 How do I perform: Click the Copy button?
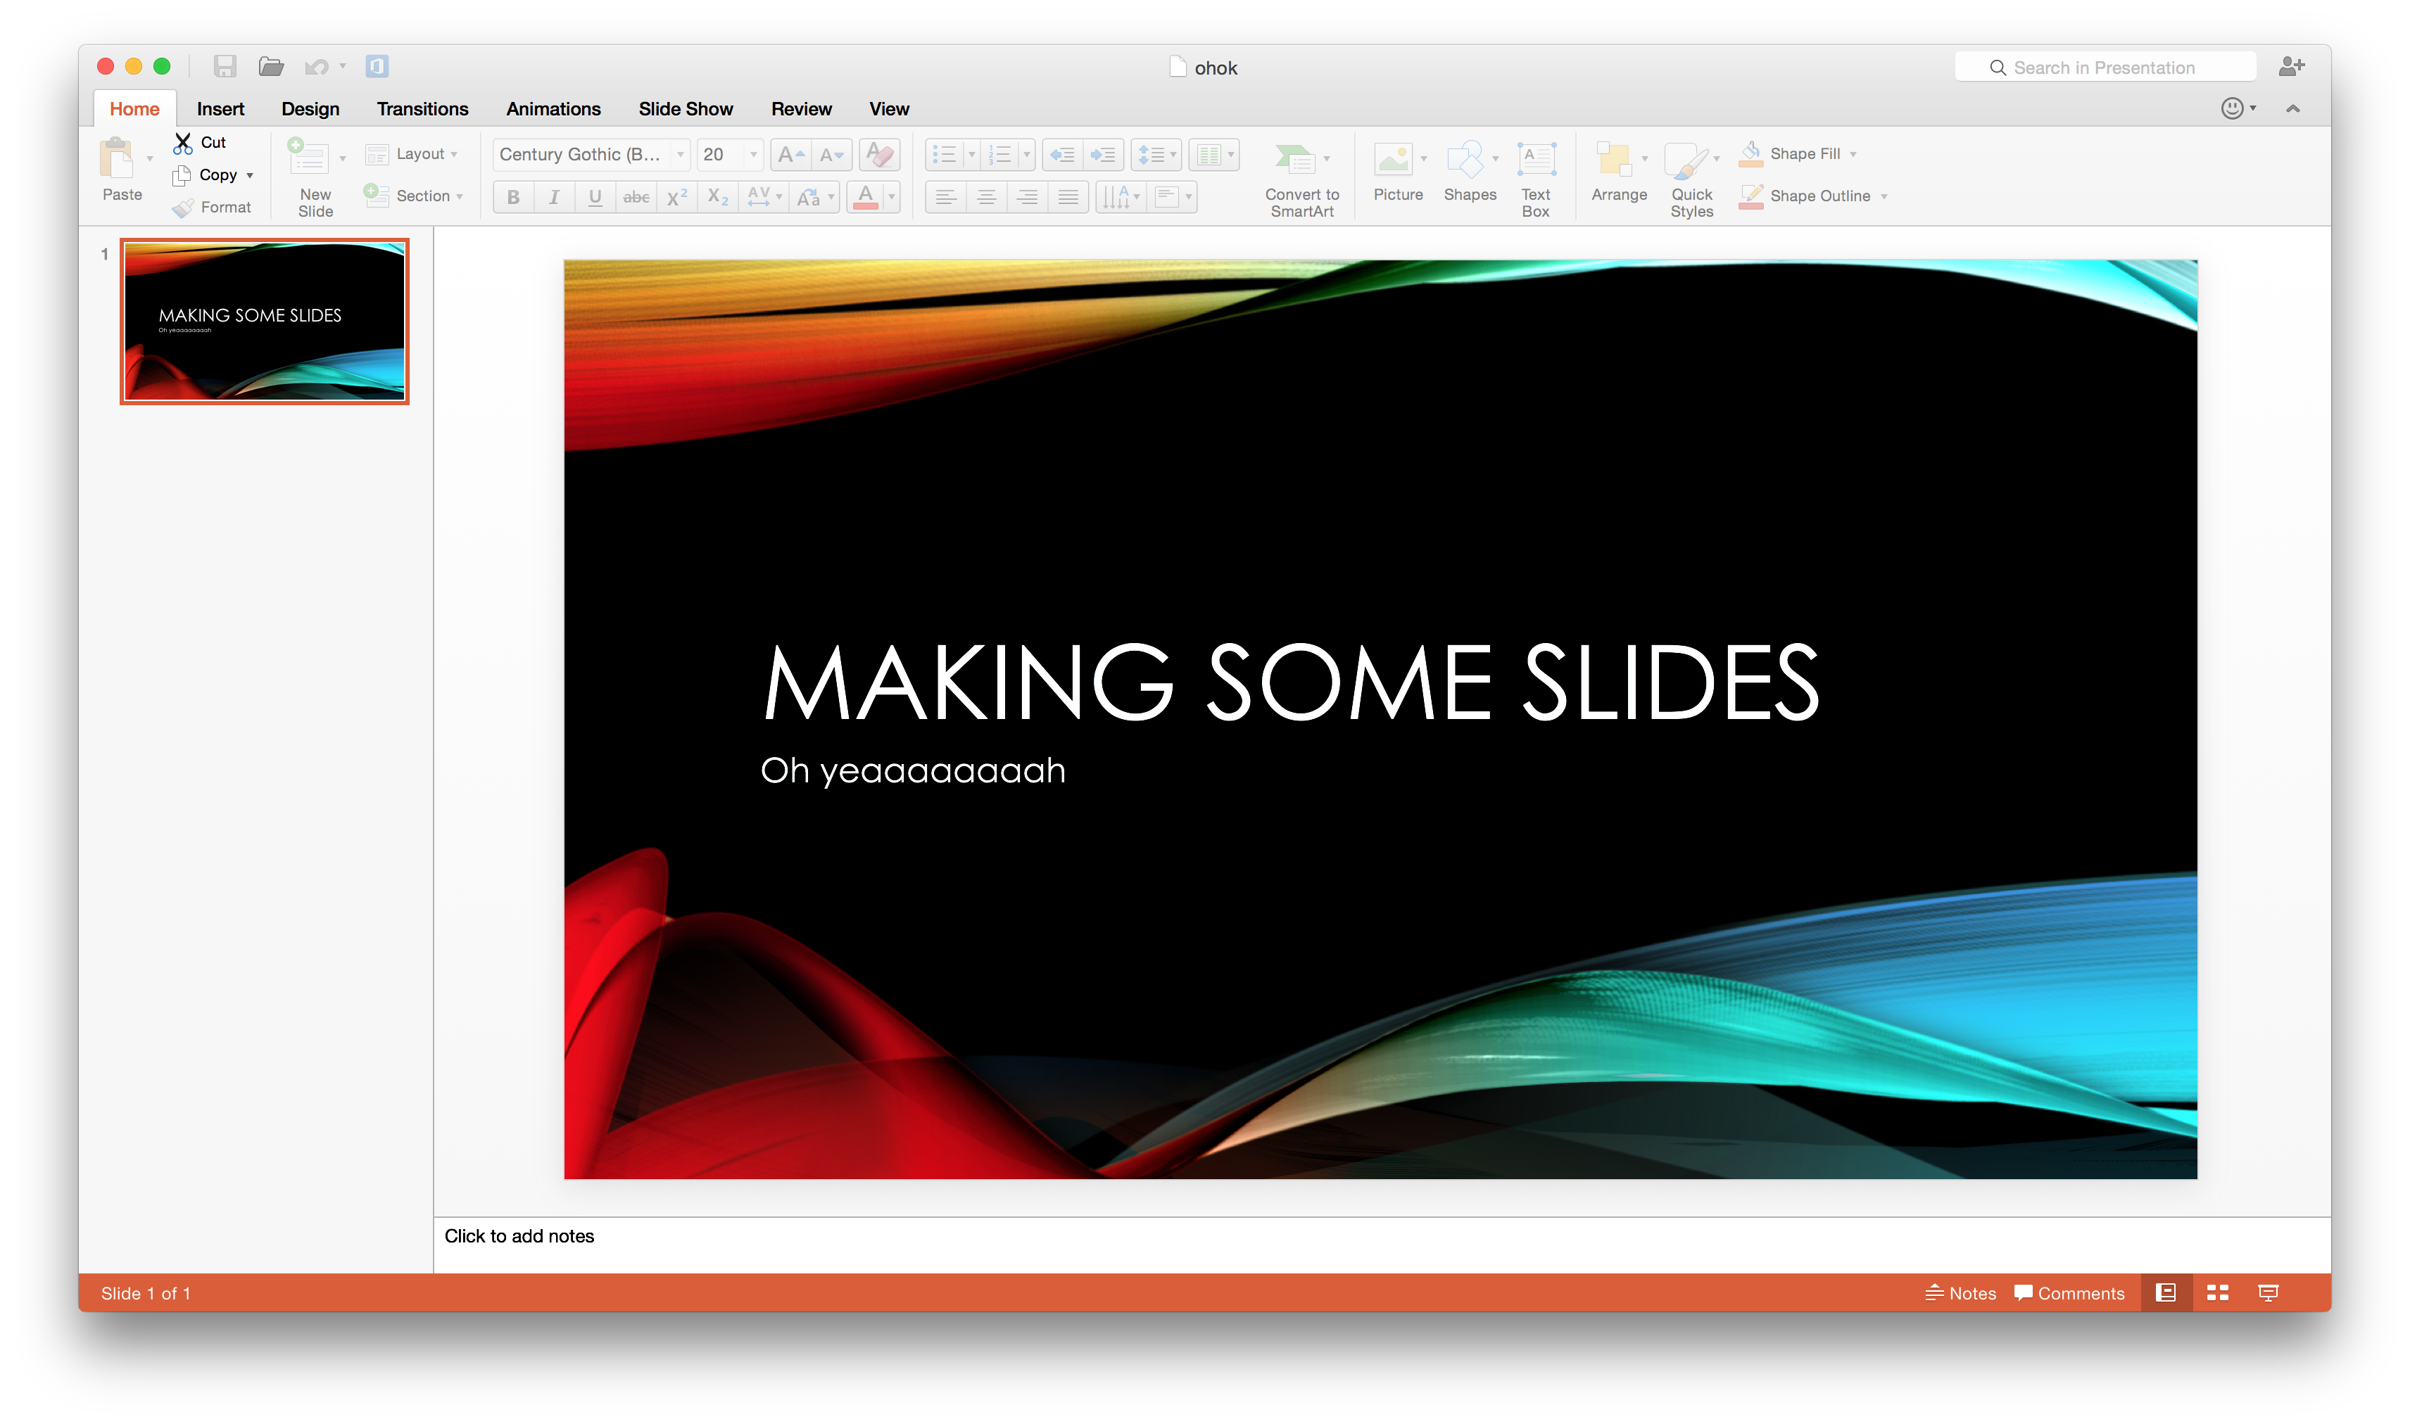click(x=206, y=176)
